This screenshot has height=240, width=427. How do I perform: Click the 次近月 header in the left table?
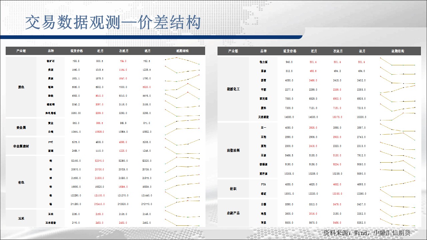tap(124, 51)
